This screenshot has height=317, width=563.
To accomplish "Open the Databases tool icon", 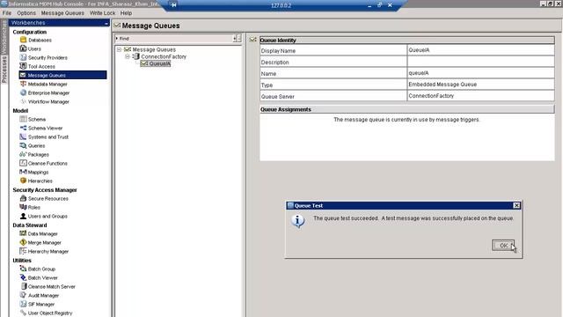I will 24,40.
